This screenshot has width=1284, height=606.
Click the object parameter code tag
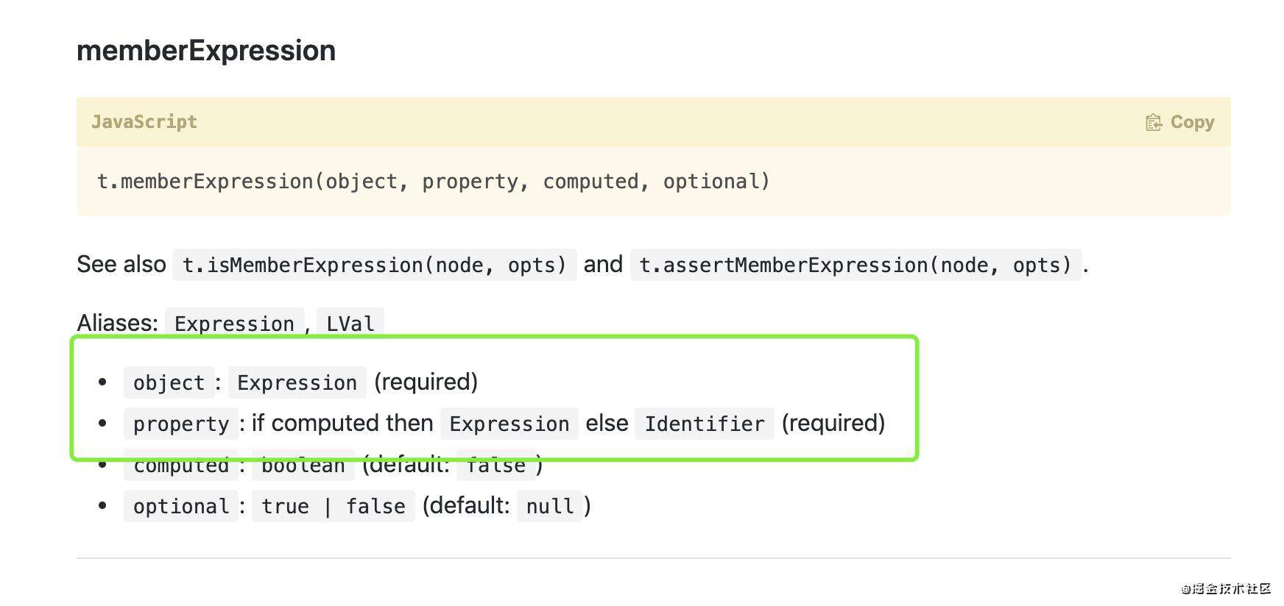pos(169,382)
